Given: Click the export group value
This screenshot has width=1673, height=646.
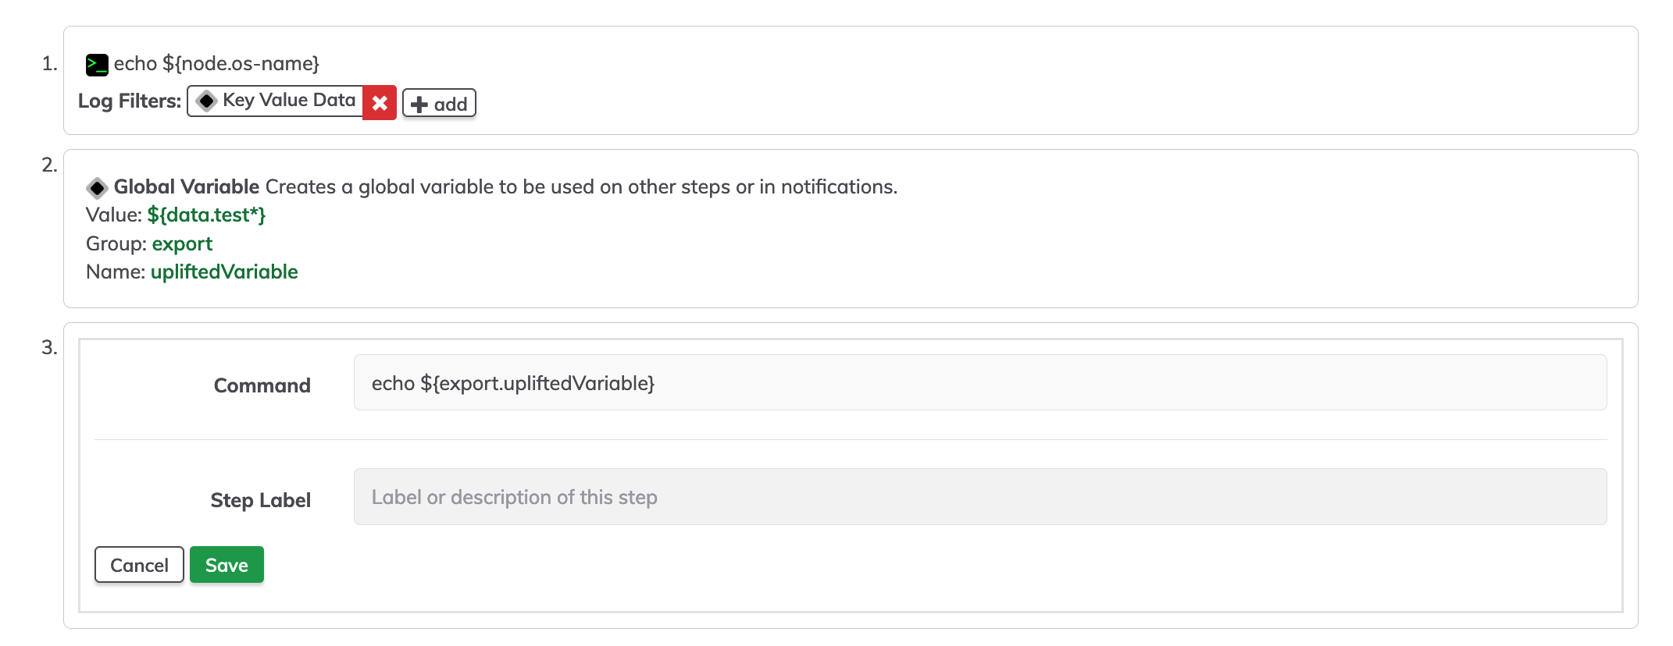Looking at the screenshot, I should point(182,243).
